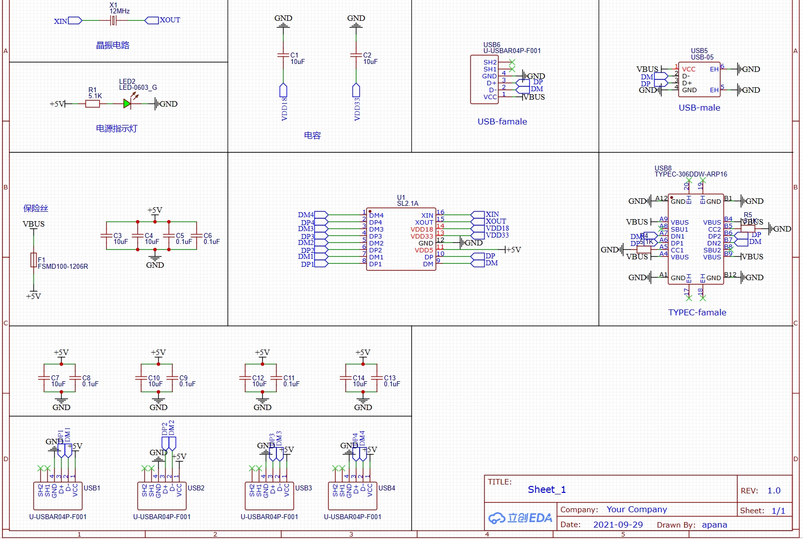Click the C1 10uF capacitor symbol

tap(283, 55)
